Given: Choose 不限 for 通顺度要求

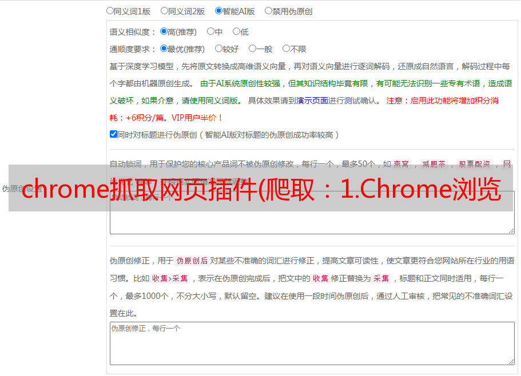Looking at the screenshot, I should point(286,49).
